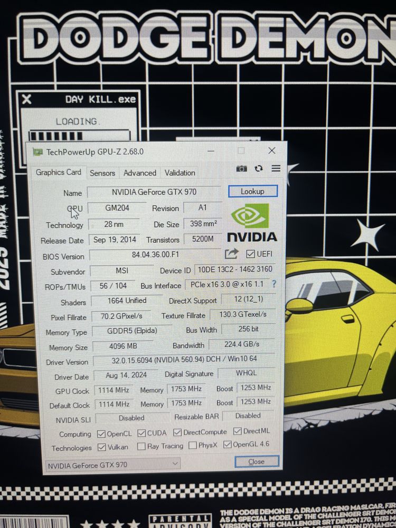The height and width of the screenshot is (528, 396).
Task: Select the Graphics Card tab
Action: [x=58, y=173]
